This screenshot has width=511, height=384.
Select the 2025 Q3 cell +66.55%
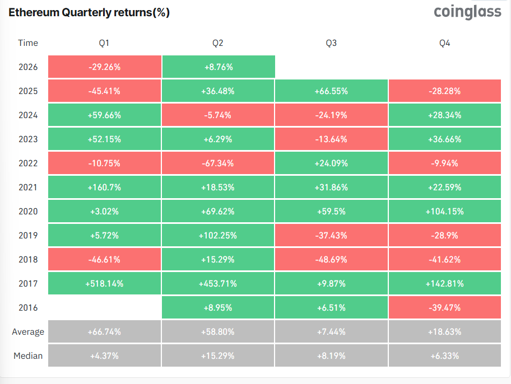[x=331, y=91]
